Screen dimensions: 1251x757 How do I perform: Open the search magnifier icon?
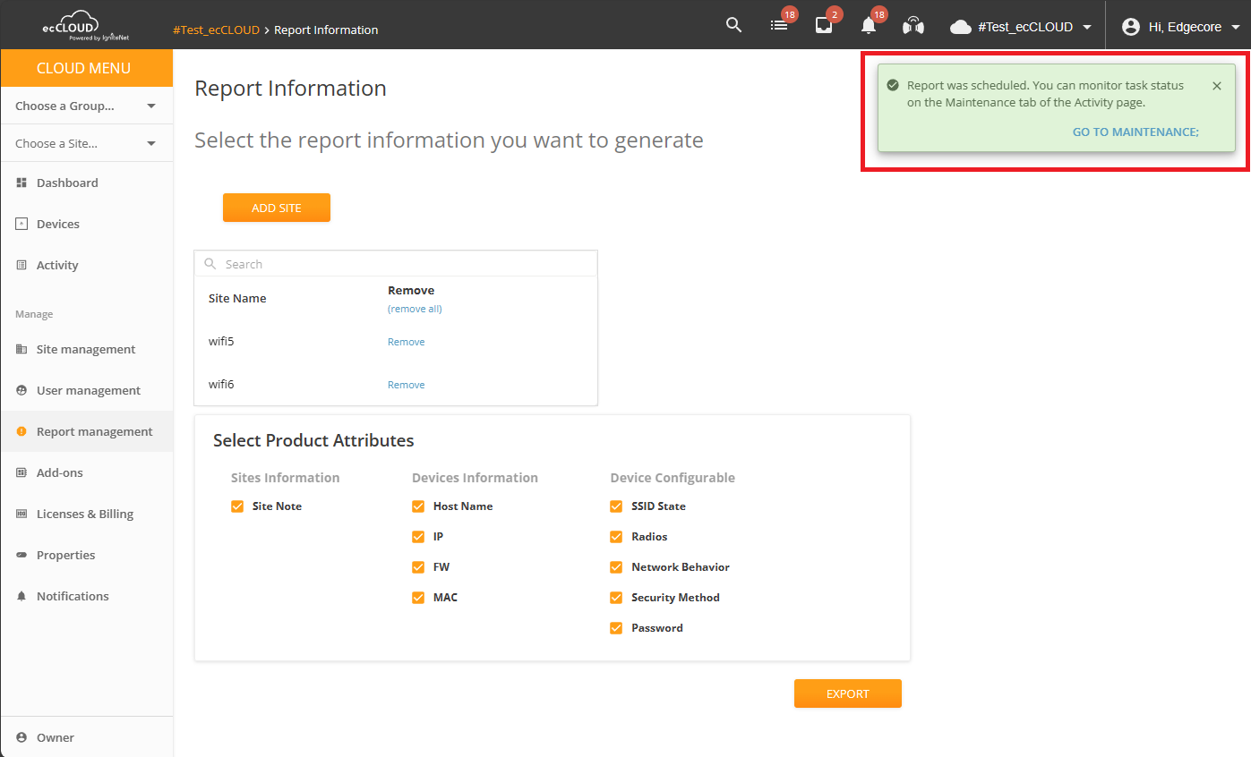733,25
